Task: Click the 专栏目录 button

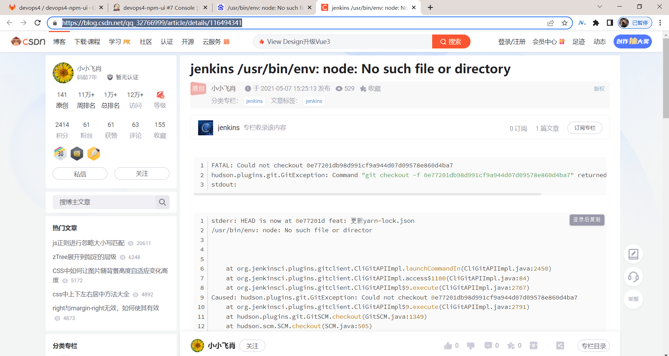Action: 594,346
